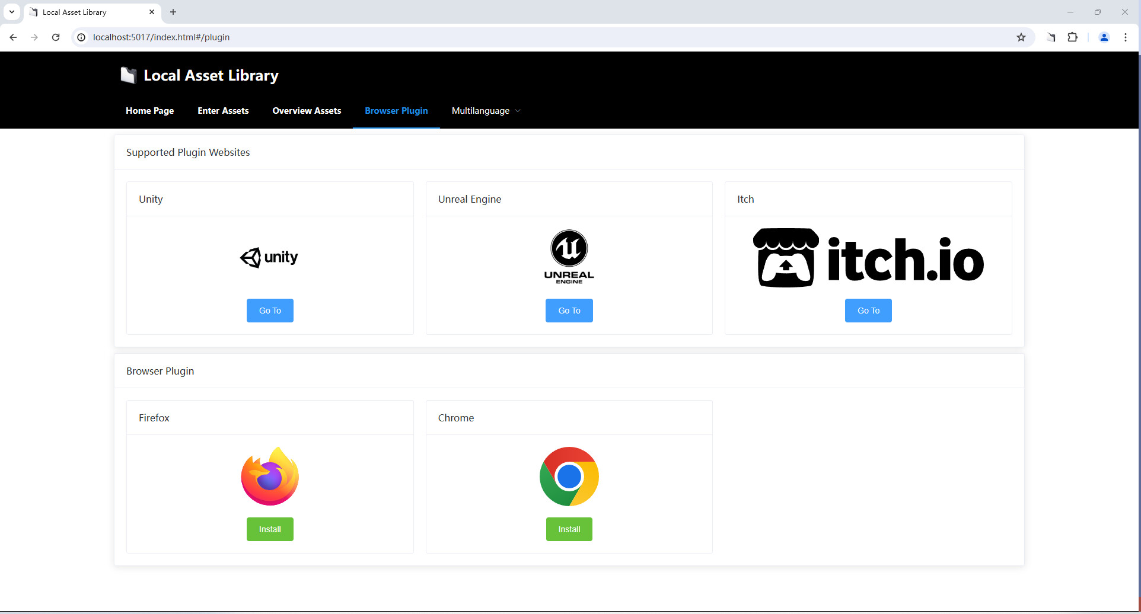Switch to the Home Page tab

point(149,111)
